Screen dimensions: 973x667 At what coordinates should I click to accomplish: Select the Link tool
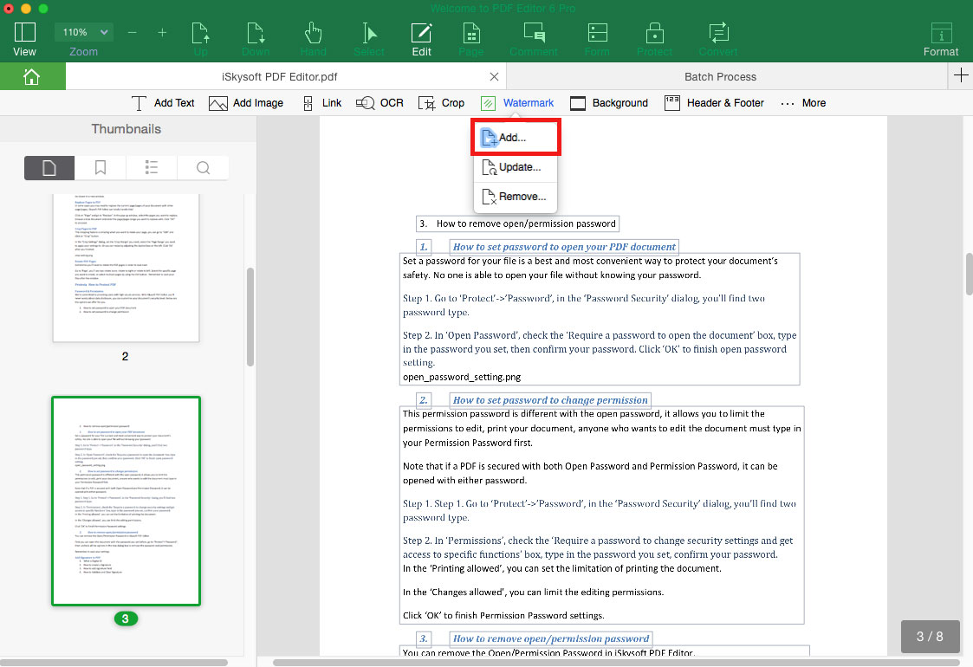(x=322, y=103)
